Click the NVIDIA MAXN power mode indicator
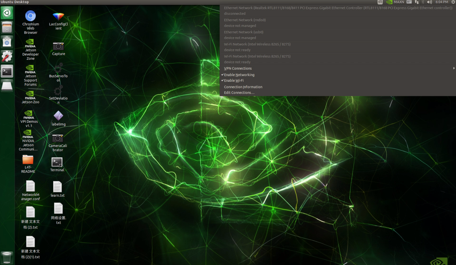The height and width of the screenshot is (265, 456). click(x=395, y=2)
